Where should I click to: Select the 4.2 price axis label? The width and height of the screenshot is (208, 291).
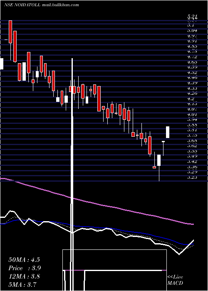[191, 99]
